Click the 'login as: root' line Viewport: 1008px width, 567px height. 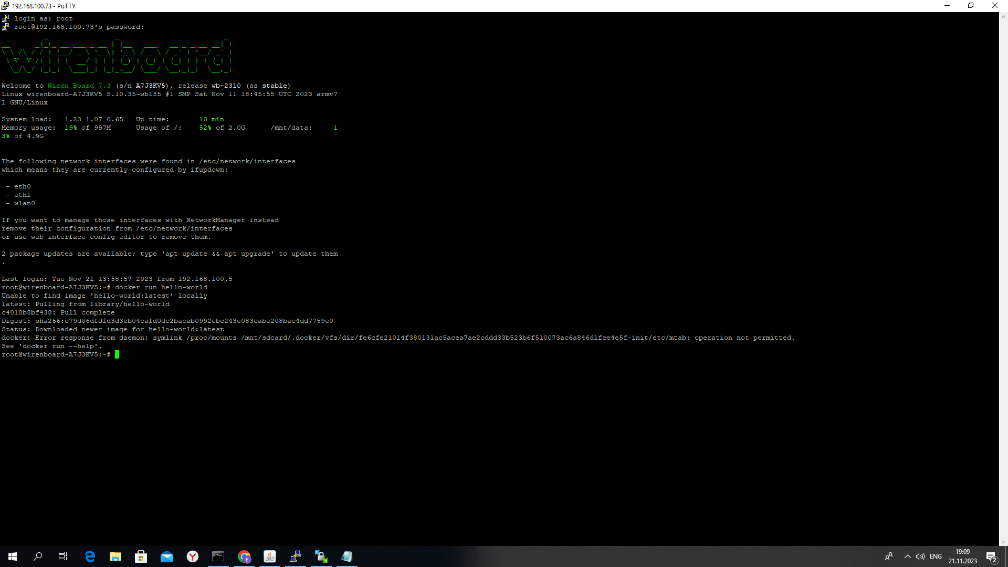(44, 18)
